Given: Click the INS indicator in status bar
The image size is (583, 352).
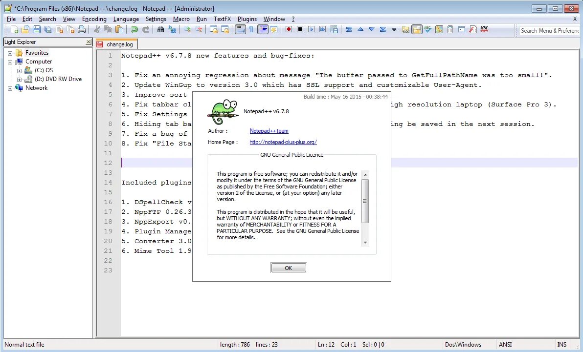Looking at the screenshot, I should (562, 345).
